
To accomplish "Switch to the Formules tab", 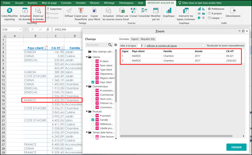I will pyautogui.click(x=66, y=3).
